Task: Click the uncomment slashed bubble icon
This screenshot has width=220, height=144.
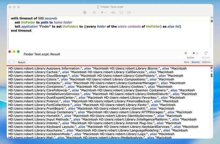Action: pos(129,12)
